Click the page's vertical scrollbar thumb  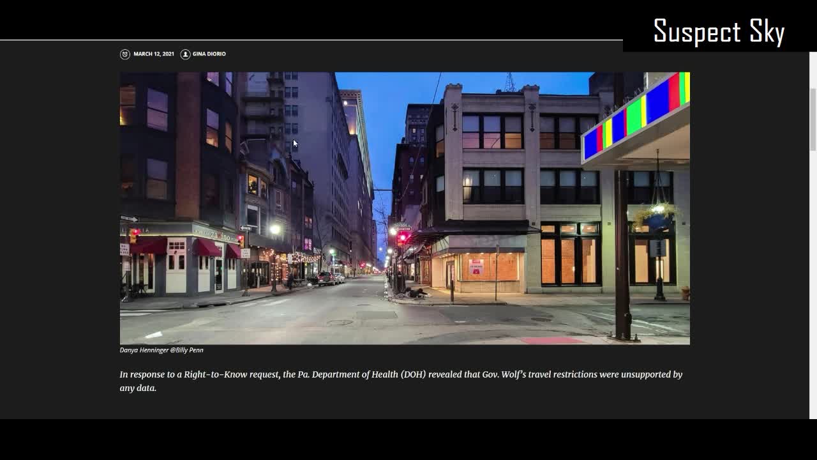pyautogui.click(x=813, y=120)
